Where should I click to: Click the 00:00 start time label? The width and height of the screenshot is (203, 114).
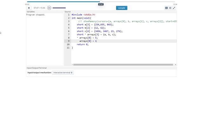point(27,4)
